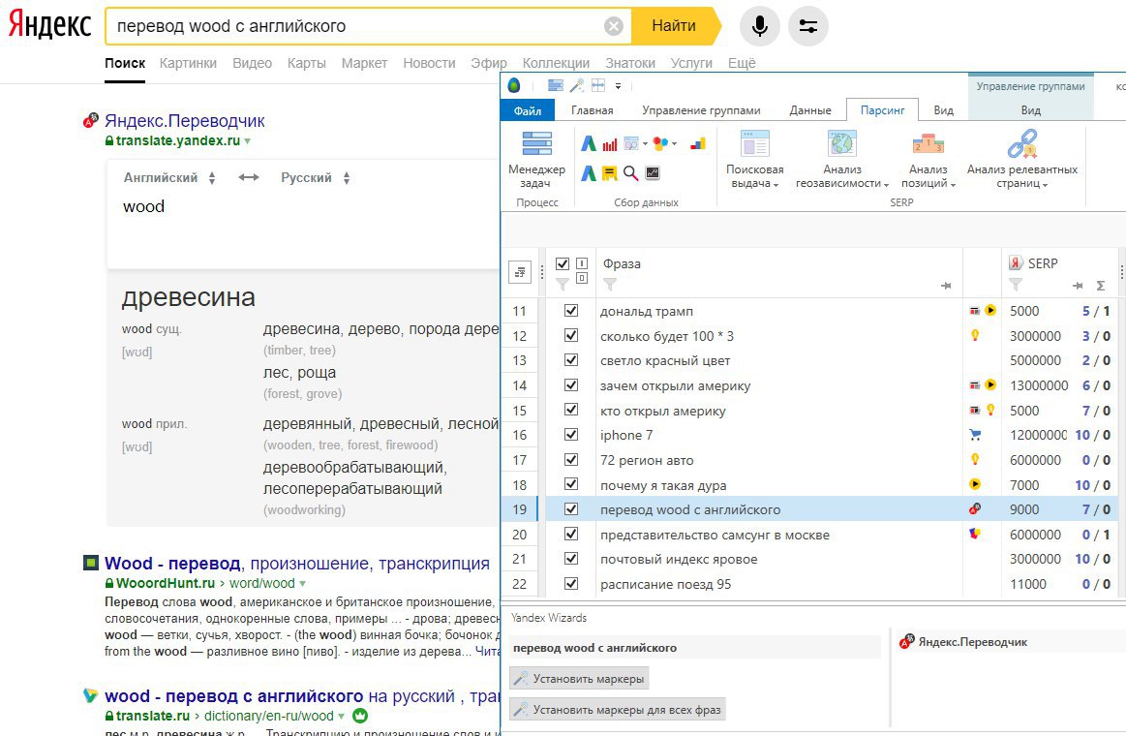This screenshot has height=736, width=1126.
Task: Click the magic wand icon in quick access toolbar
Action: (577, 85)
